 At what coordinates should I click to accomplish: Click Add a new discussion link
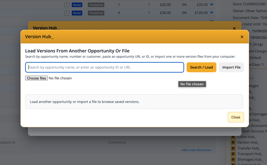196,150
